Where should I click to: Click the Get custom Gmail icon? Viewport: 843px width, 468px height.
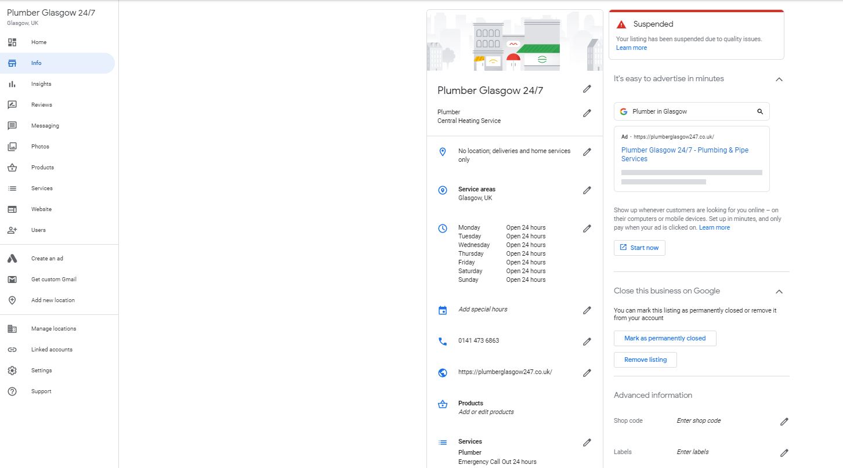click(x=12, y=280)
